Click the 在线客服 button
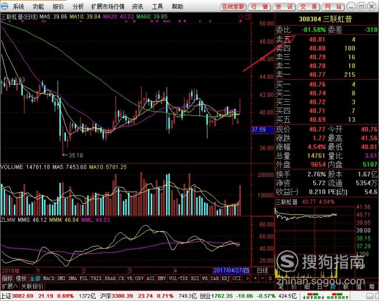This screenshot has width=379, height=301. [x=233, y=7]
